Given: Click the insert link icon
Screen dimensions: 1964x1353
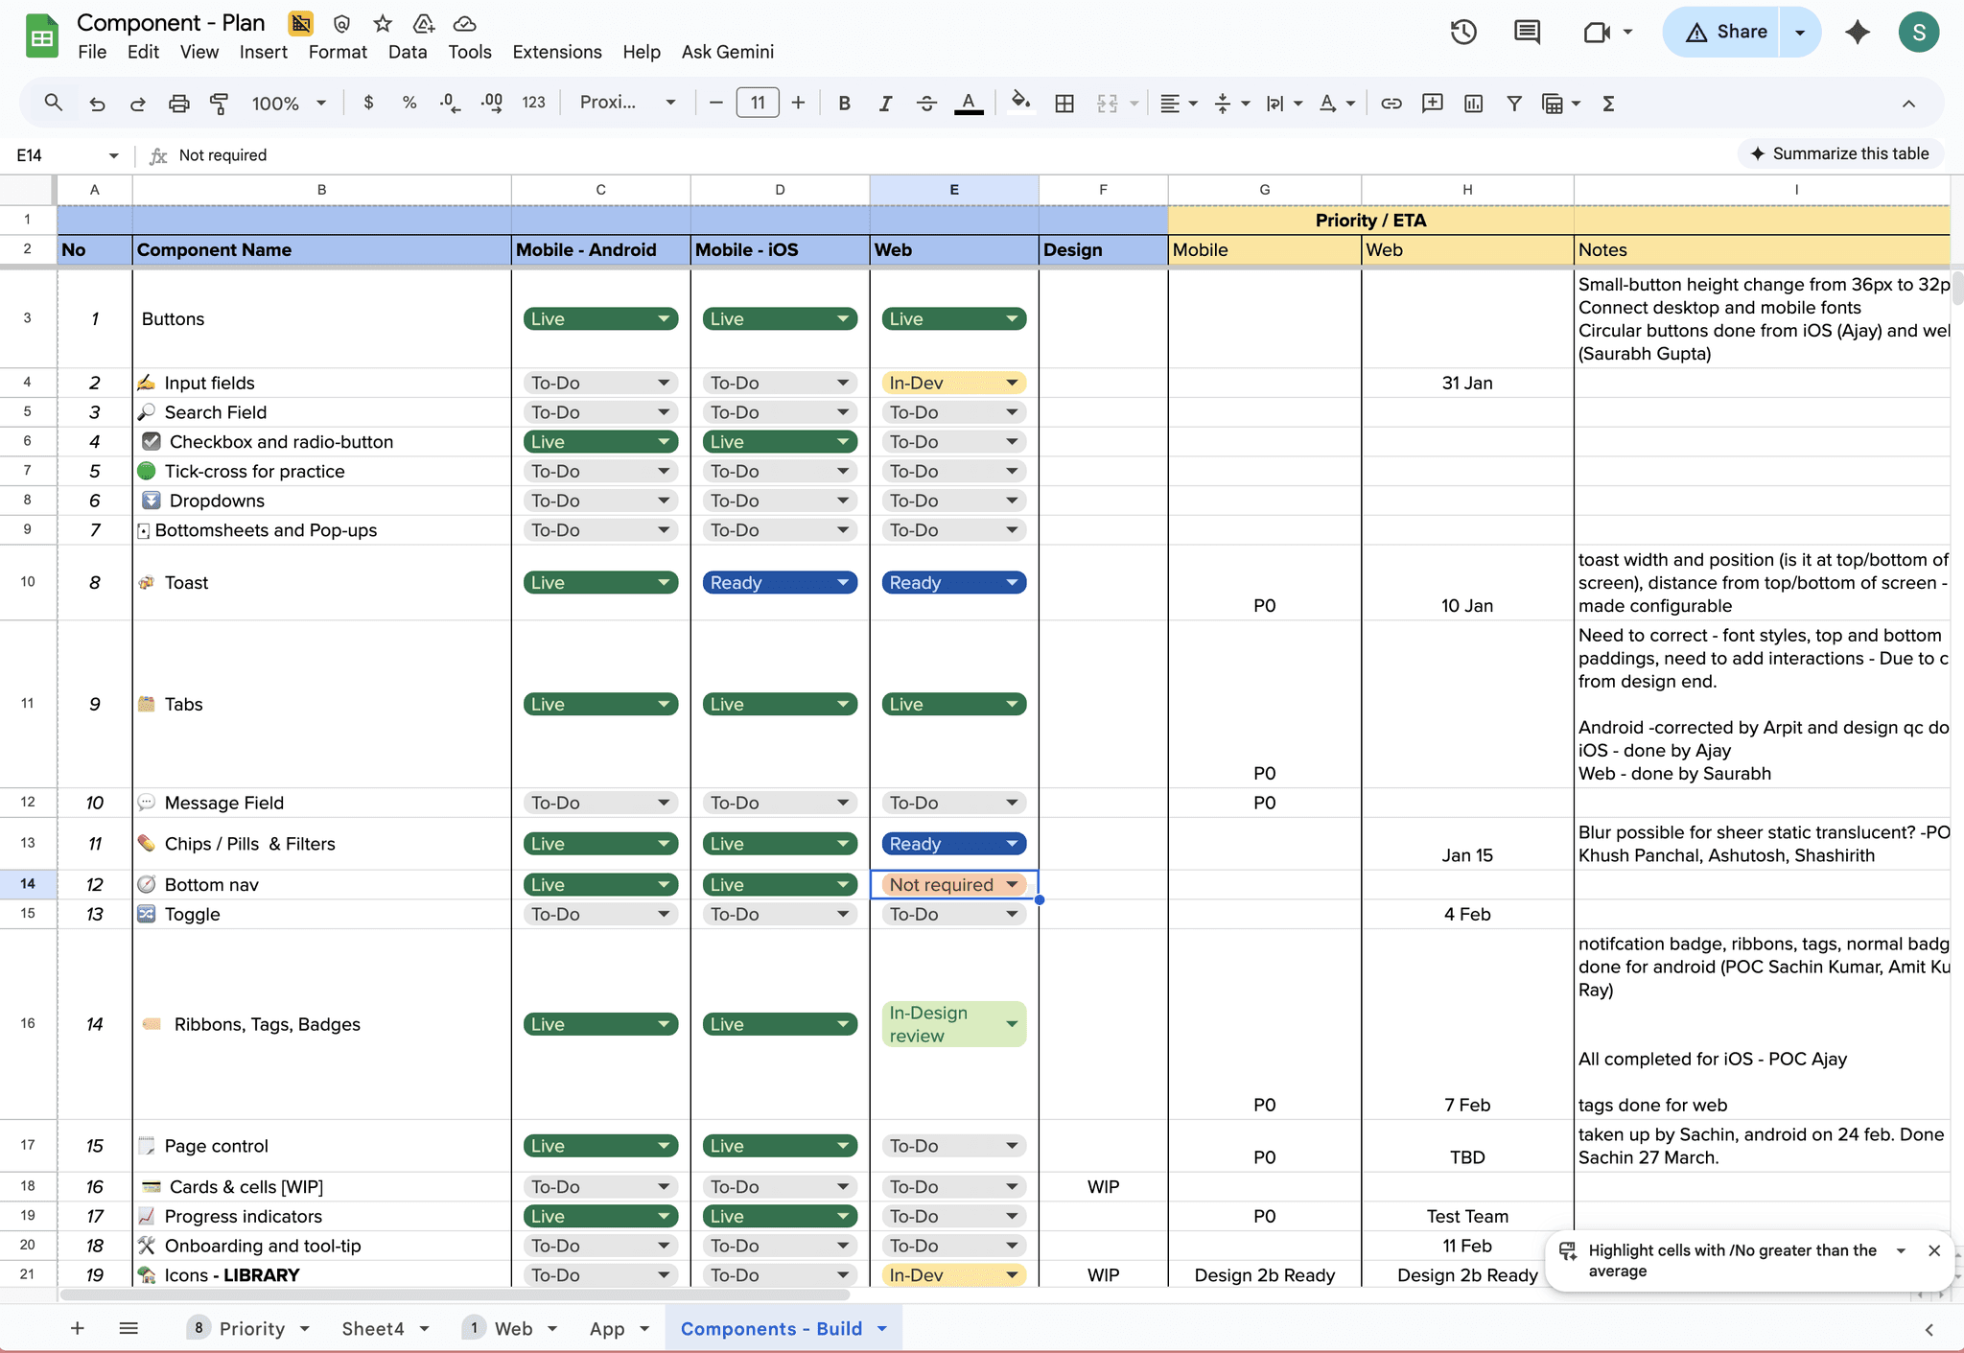Looking at the screenshot, I should (x=1391, y=104).
